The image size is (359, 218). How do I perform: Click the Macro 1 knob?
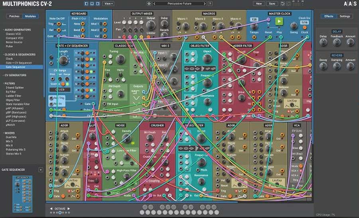[185, 27]
